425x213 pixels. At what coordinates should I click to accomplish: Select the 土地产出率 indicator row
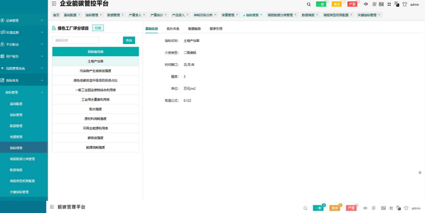[96, 61]
